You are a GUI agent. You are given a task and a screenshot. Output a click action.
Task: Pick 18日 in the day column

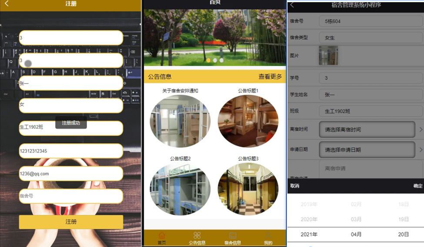click(403, 204)
